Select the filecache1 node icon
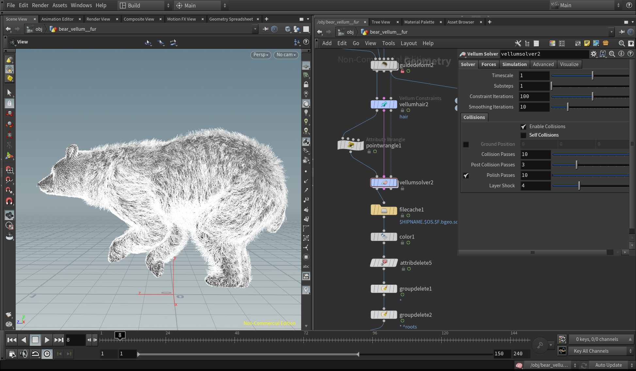 click(384, 210)
